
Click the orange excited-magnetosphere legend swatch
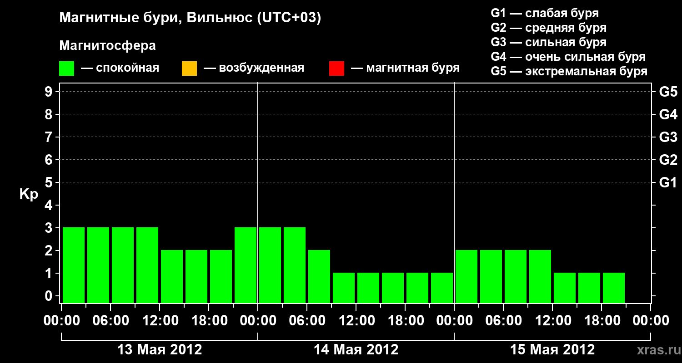tap(189, 69)
